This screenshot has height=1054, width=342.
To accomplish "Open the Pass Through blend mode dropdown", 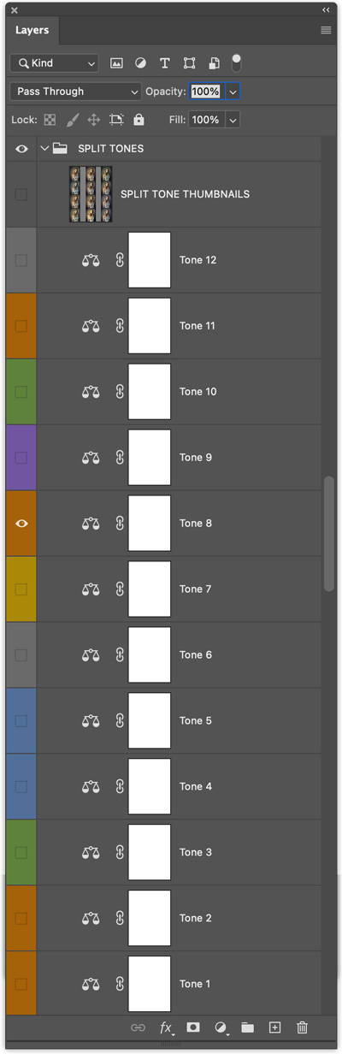I will click(x=76, y=92).
